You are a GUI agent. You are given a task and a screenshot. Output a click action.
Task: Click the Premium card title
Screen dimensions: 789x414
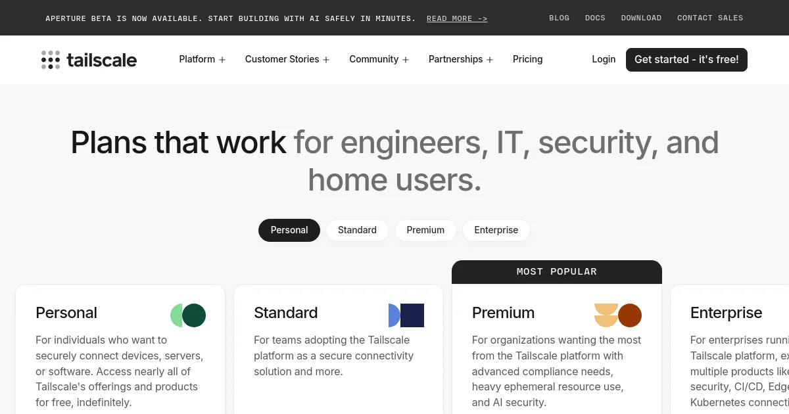tap(504, 313)
